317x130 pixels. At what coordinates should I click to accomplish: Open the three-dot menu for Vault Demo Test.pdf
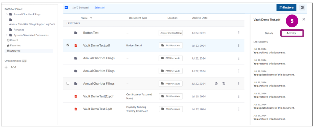point(239,45)
